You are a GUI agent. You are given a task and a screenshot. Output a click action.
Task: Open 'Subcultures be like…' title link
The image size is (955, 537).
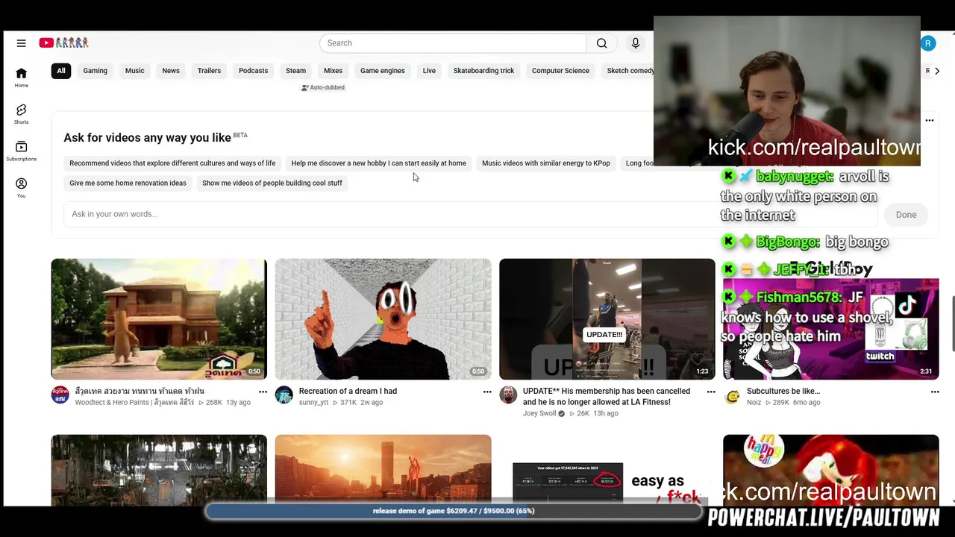coord(783,391)
